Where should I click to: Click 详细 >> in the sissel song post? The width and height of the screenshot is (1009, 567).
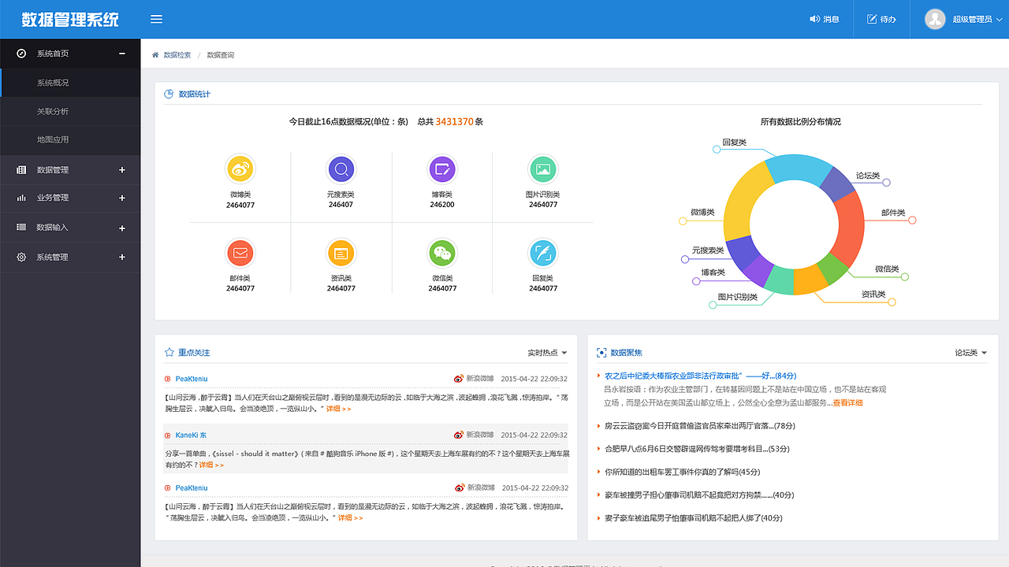pos(211,465)
